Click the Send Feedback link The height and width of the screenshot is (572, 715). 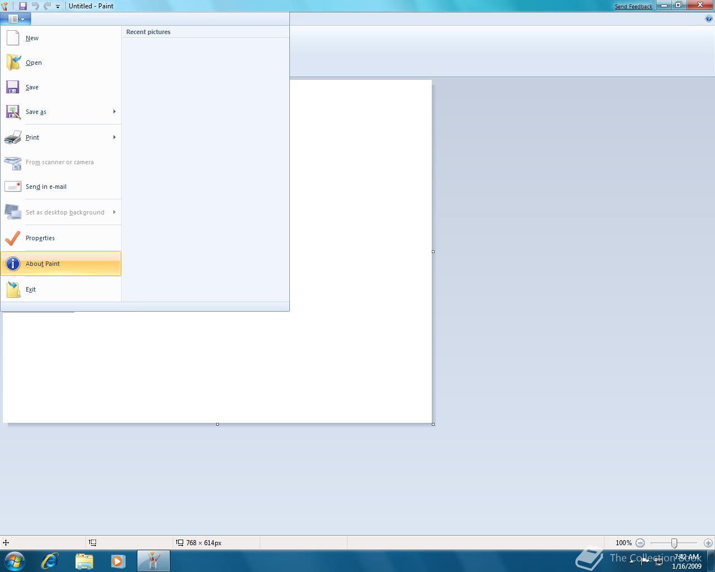pos(633,7)
